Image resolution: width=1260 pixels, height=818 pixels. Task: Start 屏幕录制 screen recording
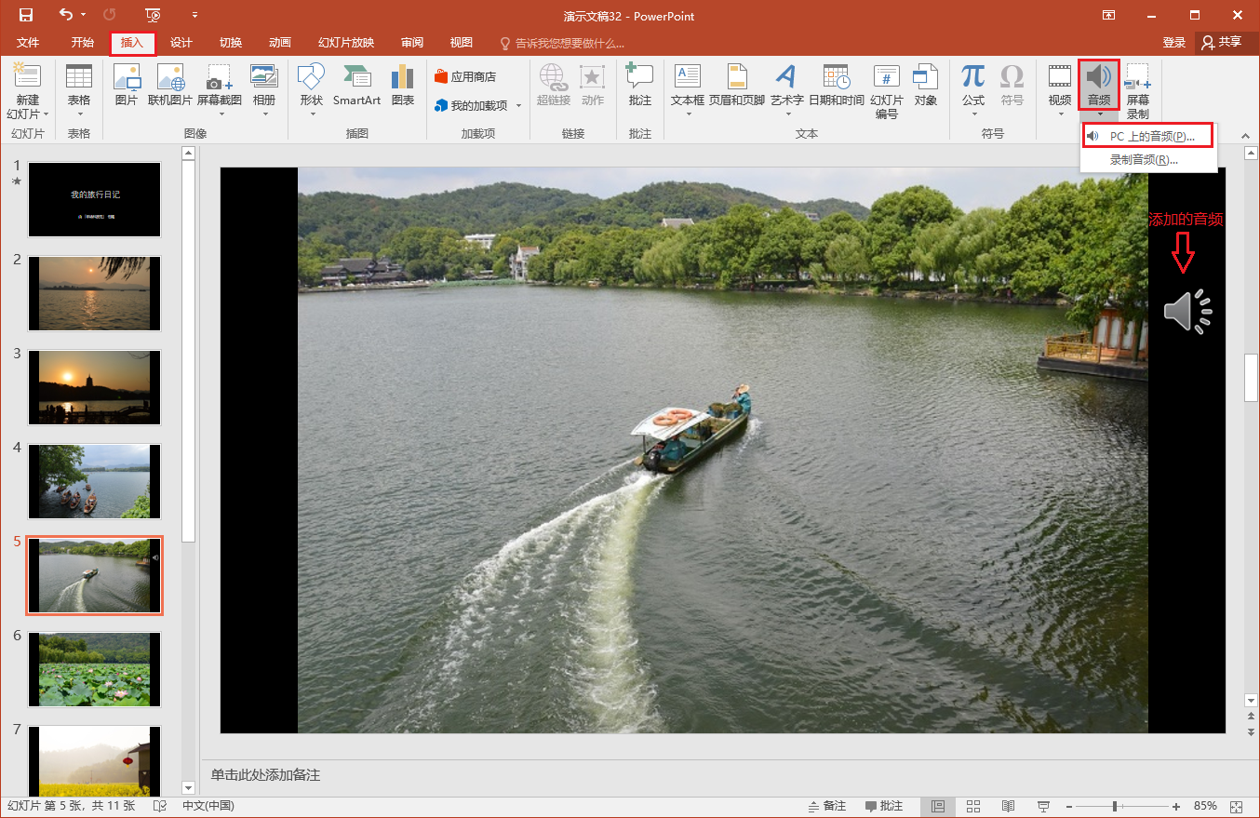pyautogui.click(x=1137, y=91)
